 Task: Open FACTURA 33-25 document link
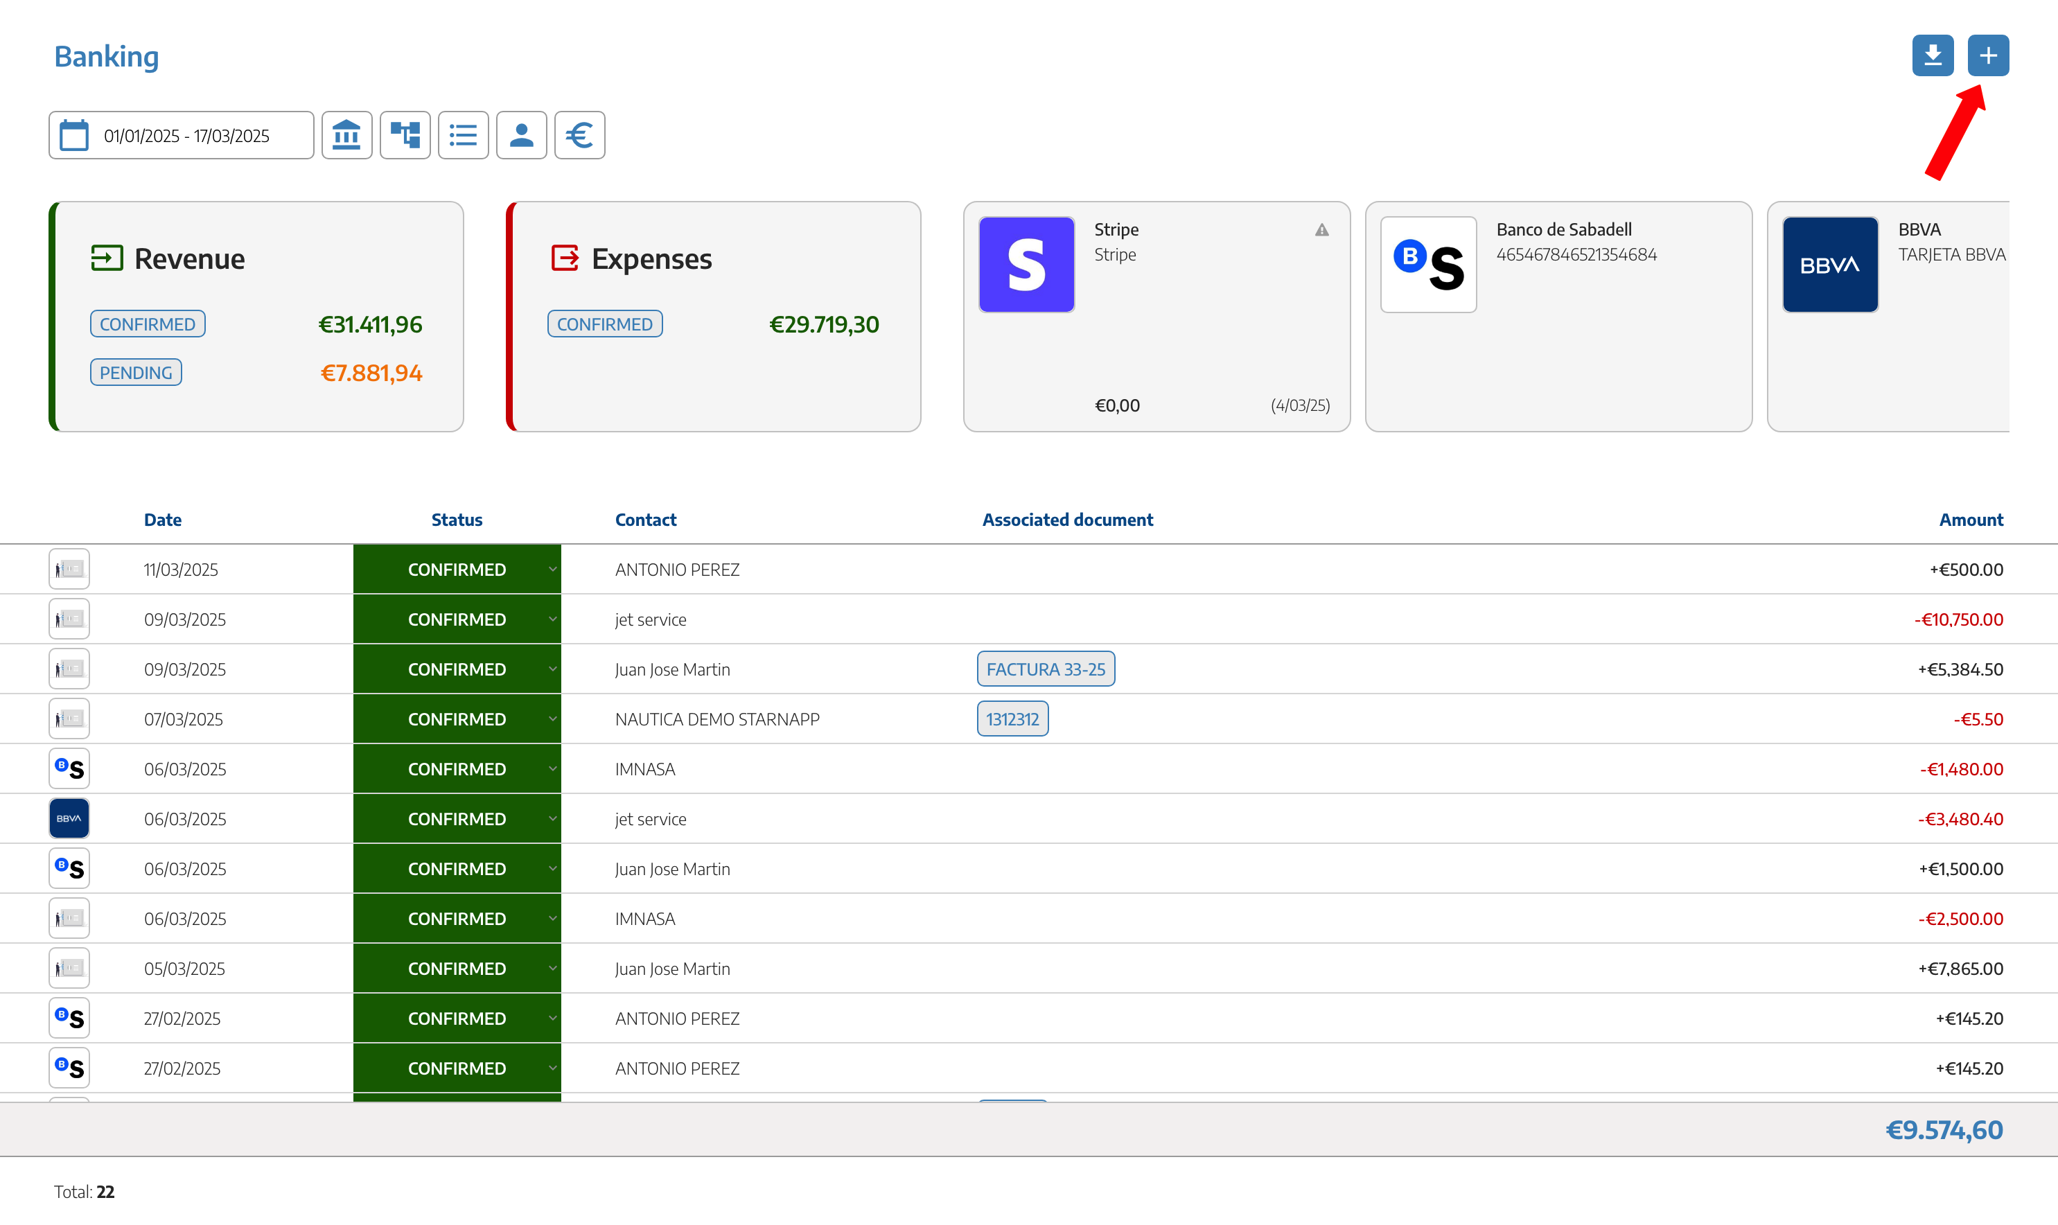(1046, 669)
